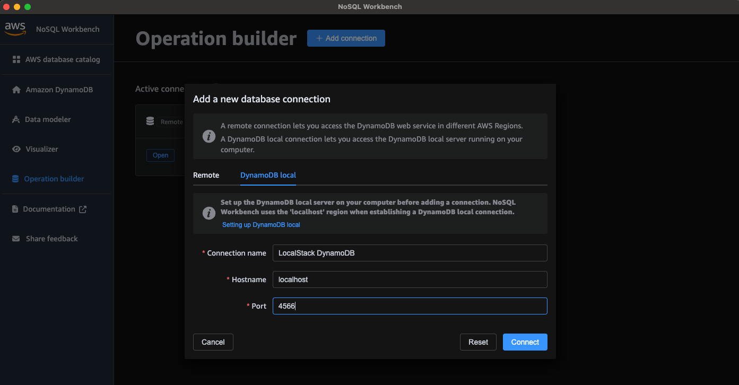Click the database icon in active connection card
Viewport: 739px width, 385px height.
pyautogui.click(x=150, y=121)
